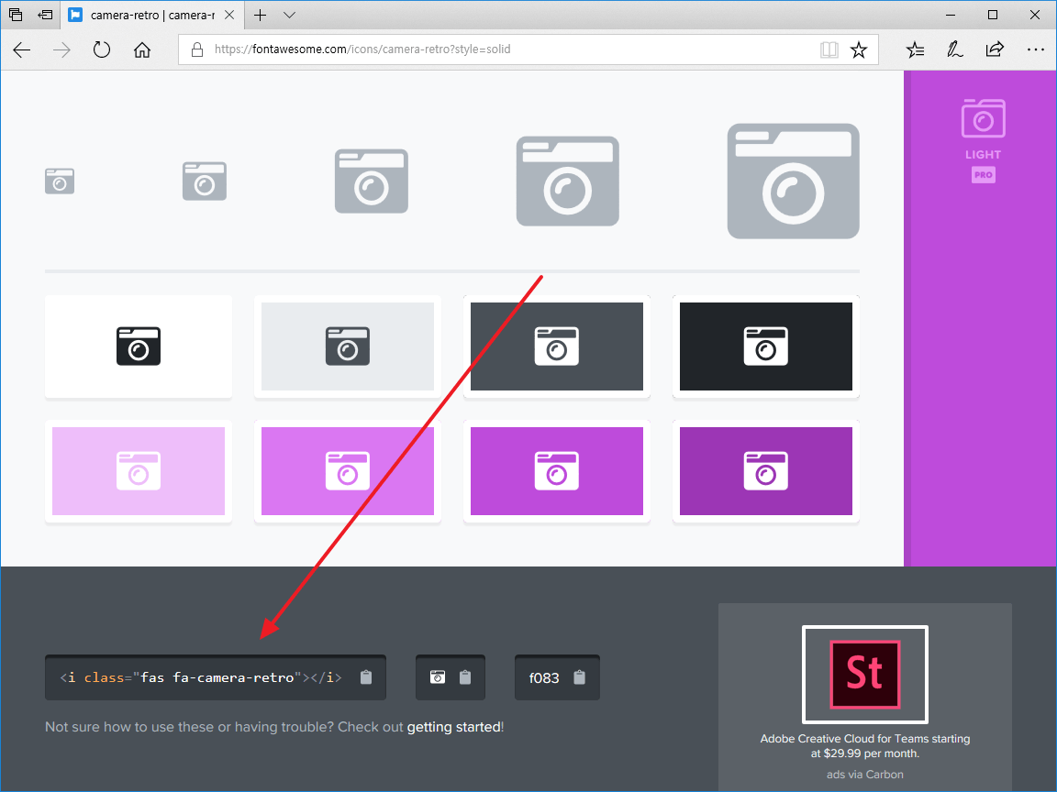The width and height of the screenshot is (1057, 792).
Task: Copy the HTML code snippet via clipboard icon
Action: click(366, 678)
